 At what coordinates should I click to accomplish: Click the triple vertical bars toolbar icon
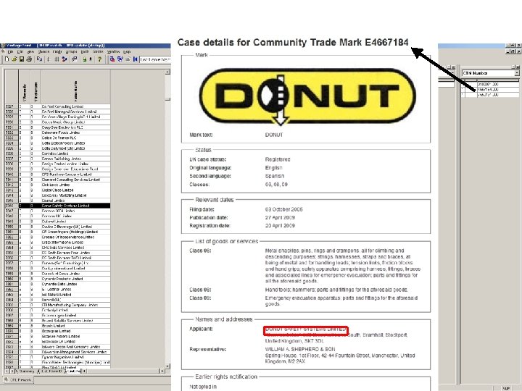pyautogui.click(x=57, y=59)
